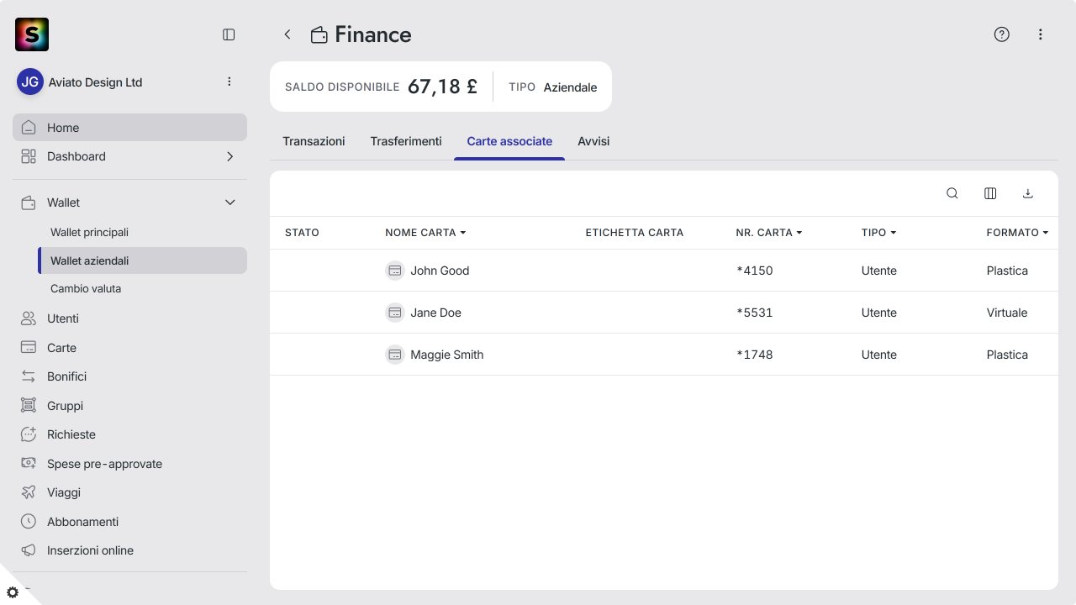Download the cards list
The image size is (1076, 605).
(x=1027, y=193)
